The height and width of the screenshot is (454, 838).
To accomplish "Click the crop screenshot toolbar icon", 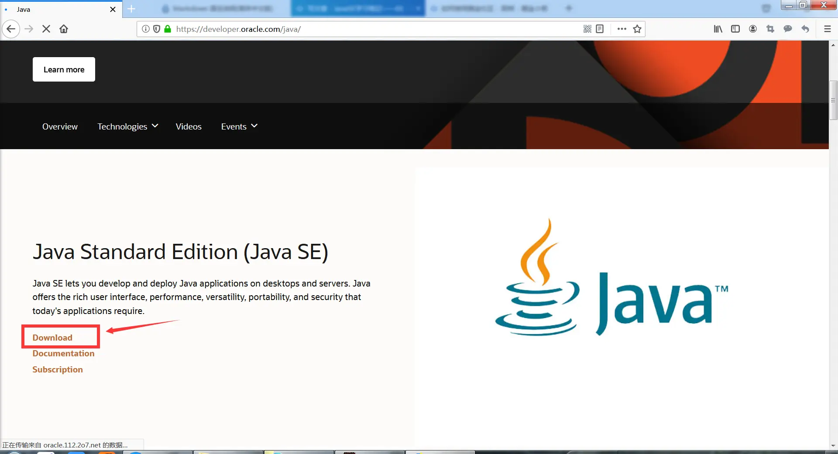I will (x=770, y=29).
